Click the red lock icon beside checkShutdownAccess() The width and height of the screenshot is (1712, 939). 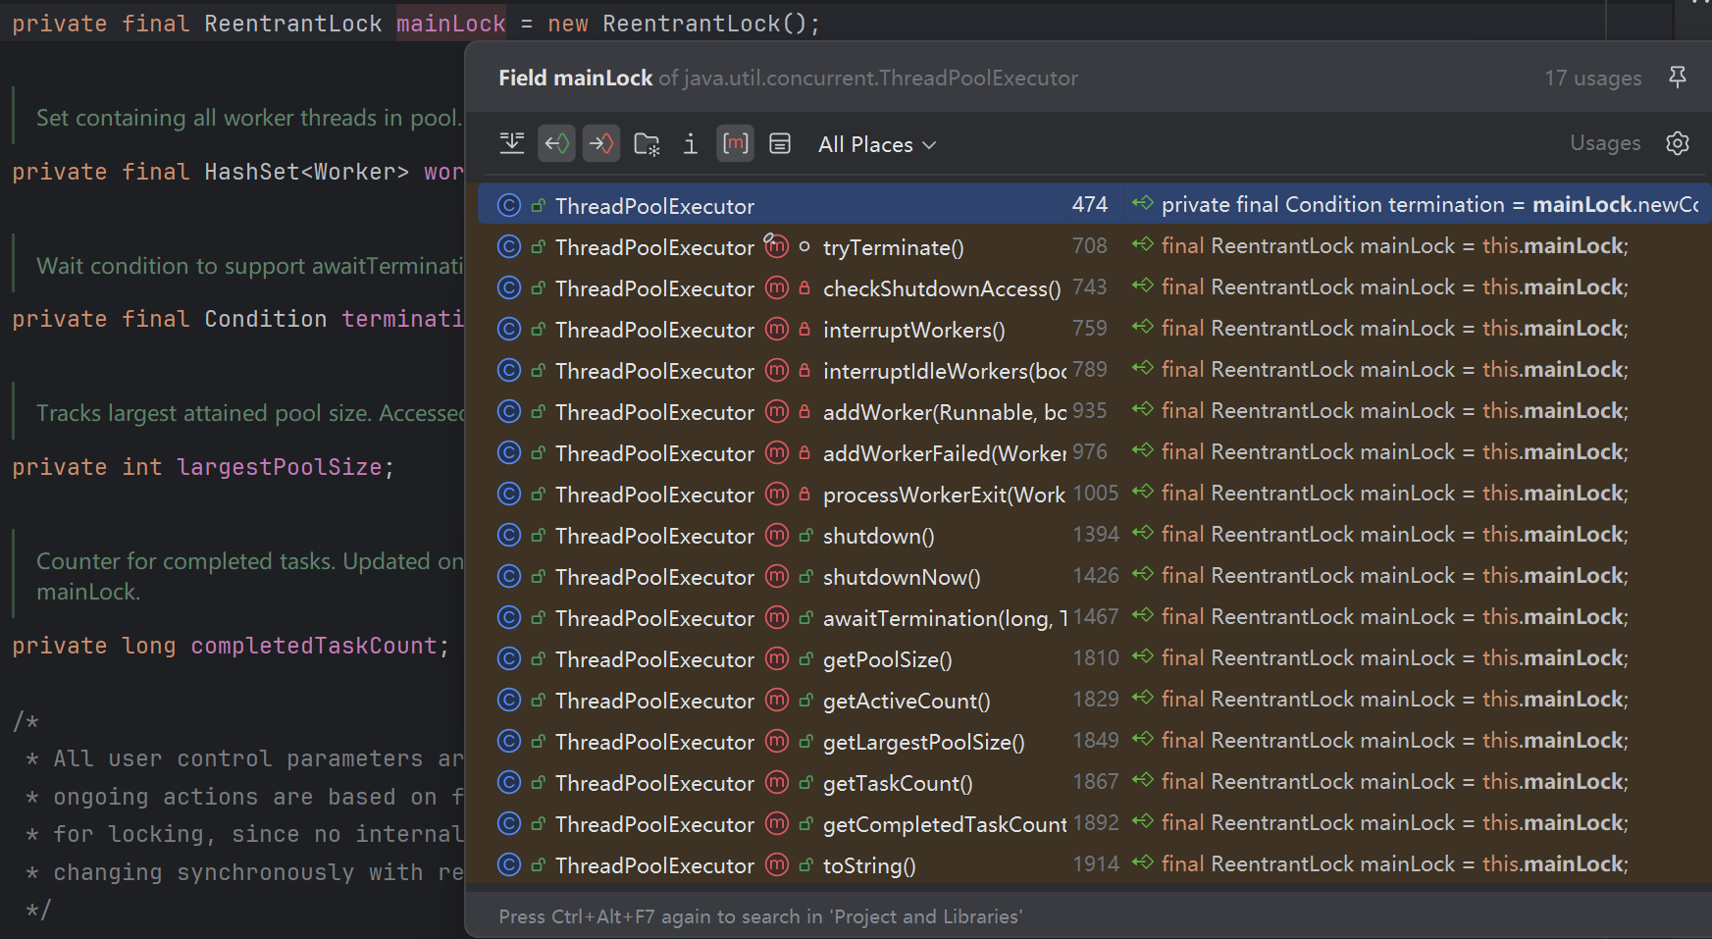(804, 288)
